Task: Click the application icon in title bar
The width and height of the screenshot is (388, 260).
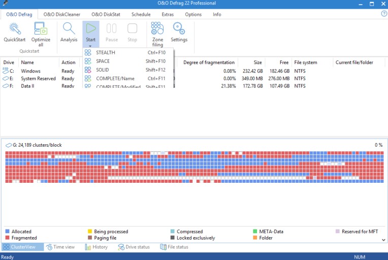Action: click(x=5, y=3)
